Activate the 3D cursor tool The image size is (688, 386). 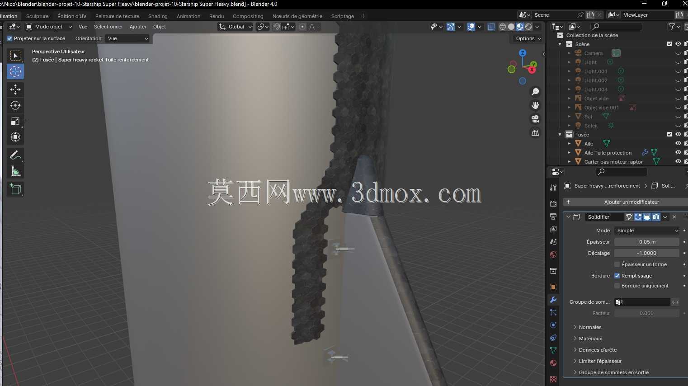(15, 71)
